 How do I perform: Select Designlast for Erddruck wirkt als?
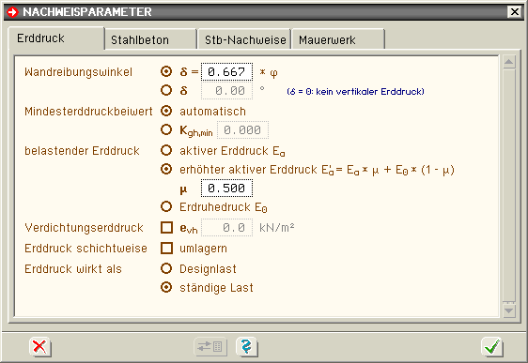click(166, 268)
